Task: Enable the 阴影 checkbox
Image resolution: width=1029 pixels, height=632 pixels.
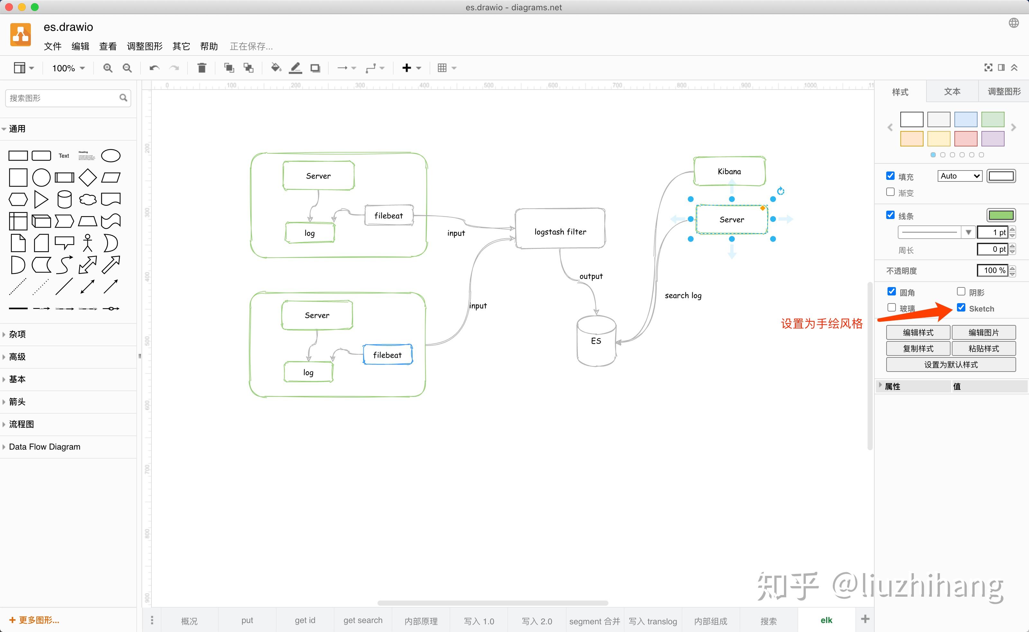Action: [x=961, y=291]
